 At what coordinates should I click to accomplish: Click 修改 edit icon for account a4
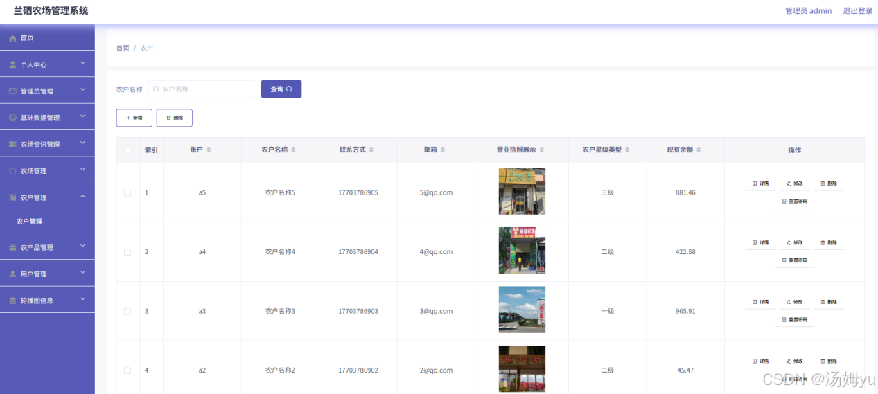point(789,242)
